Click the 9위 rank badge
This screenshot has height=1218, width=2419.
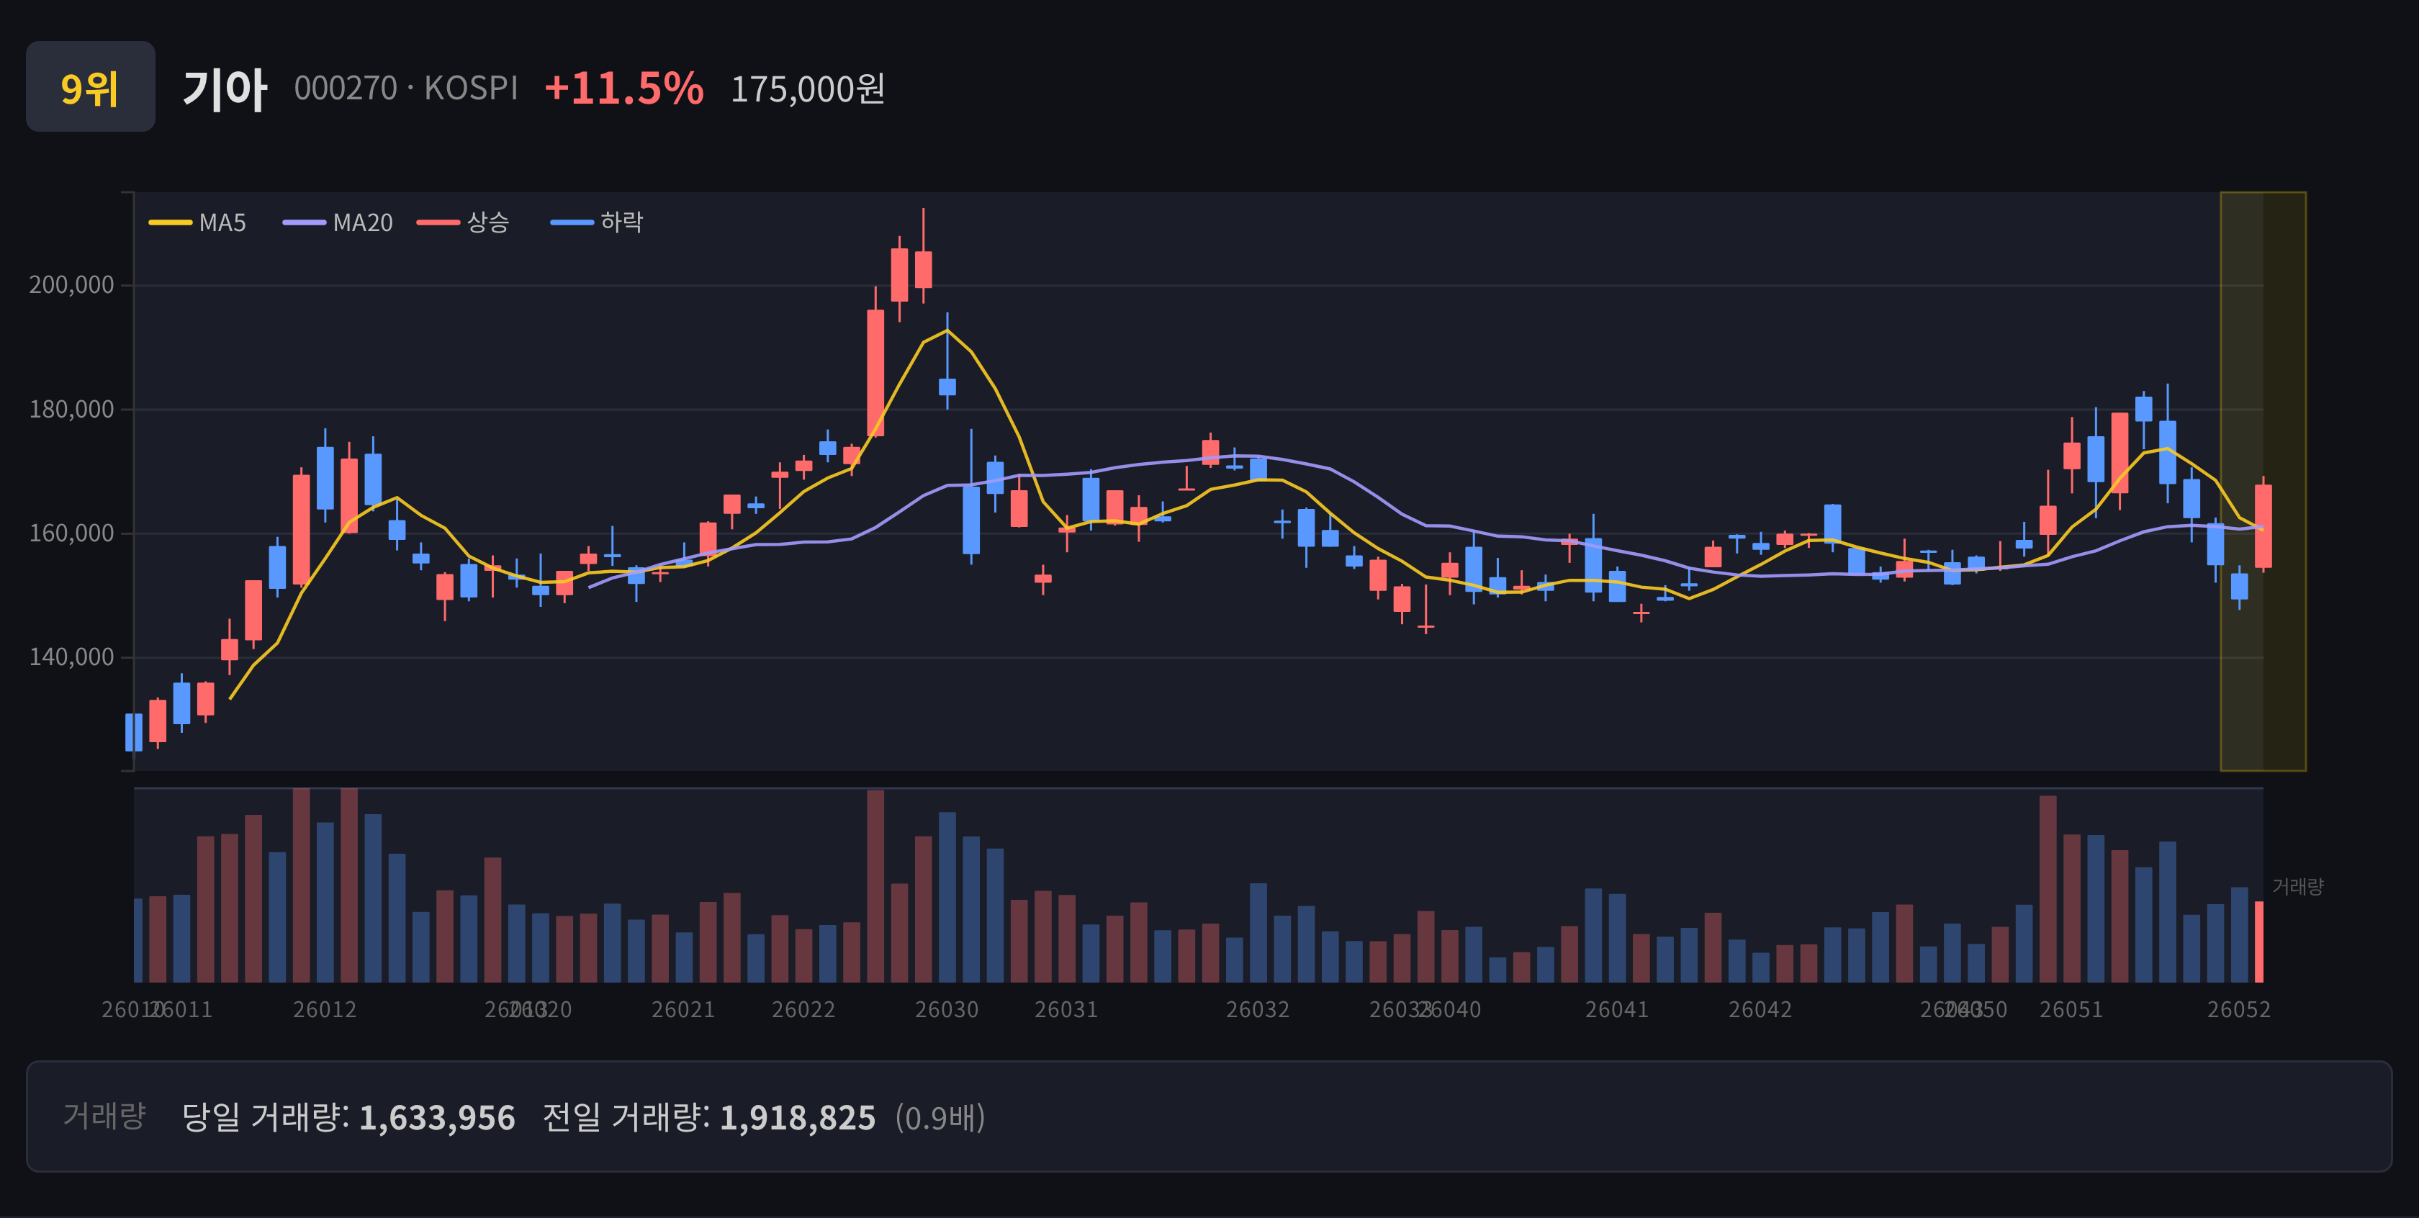pyautogui.click(x=90, y=86)
